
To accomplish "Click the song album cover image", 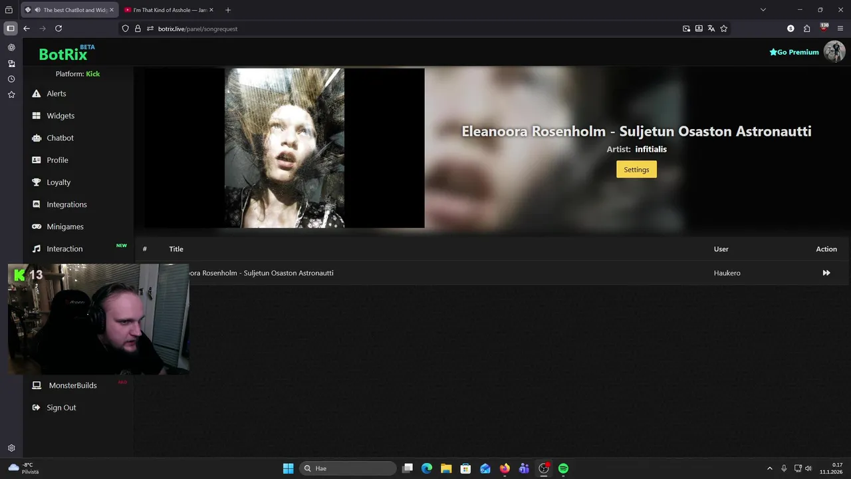I will [x=285, y=148].
